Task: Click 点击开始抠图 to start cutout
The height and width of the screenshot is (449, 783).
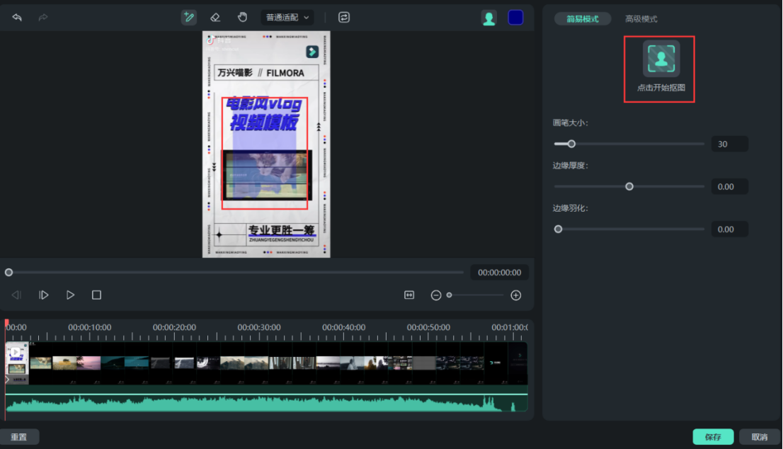Action: point(658,67)
